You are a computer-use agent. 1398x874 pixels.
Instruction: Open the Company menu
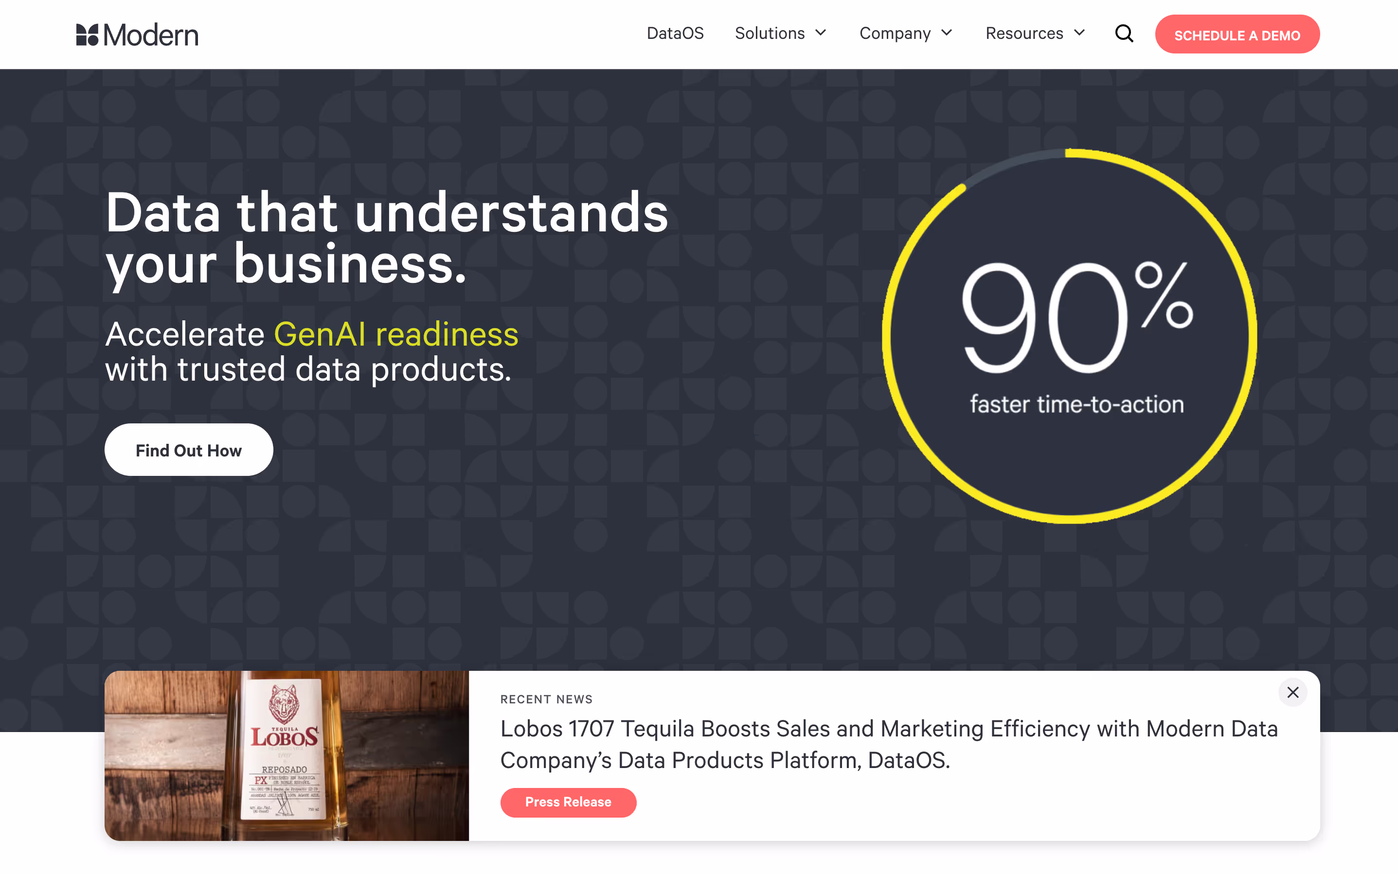(x=895, y=34)
